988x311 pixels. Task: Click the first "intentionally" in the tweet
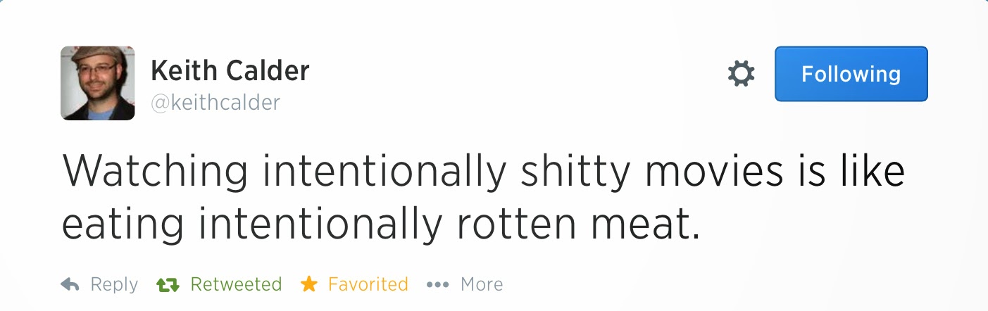click(384, 172)
